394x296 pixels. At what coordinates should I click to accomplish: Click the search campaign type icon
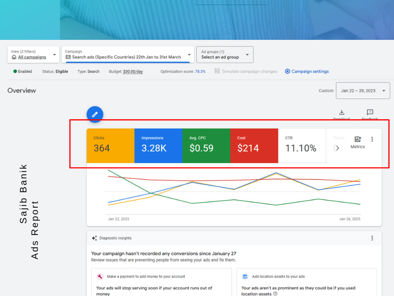coord(68,57)
